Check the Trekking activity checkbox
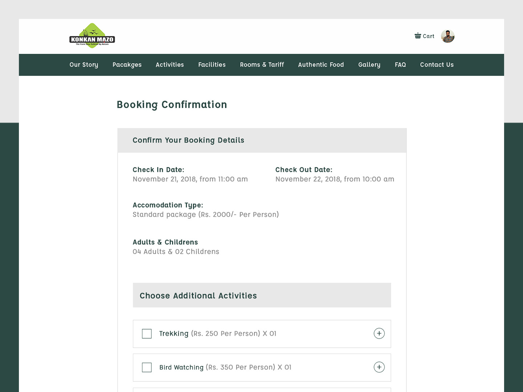The image size is (523, 392). 147,333
